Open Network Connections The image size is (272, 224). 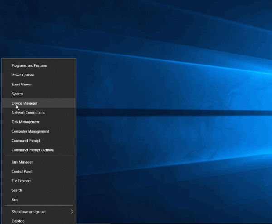pos(39,113)
